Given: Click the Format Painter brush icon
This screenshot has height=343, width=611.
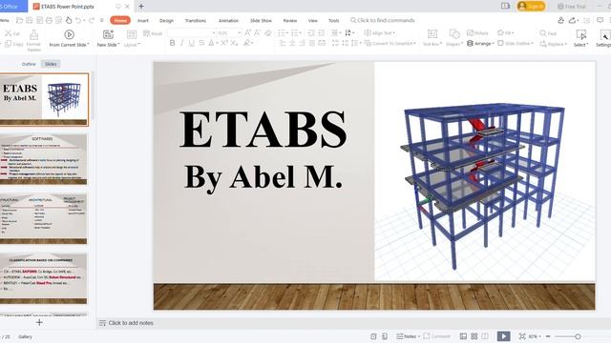Looking at the screenshot, I should click(34, 35).
